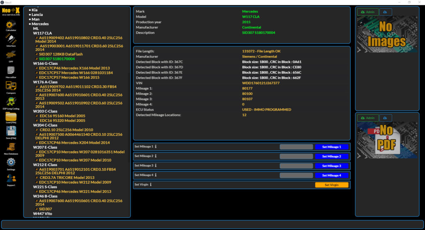Open ESP Long Coding
Viewport: 425px width, 230px height.
point(11,102)
